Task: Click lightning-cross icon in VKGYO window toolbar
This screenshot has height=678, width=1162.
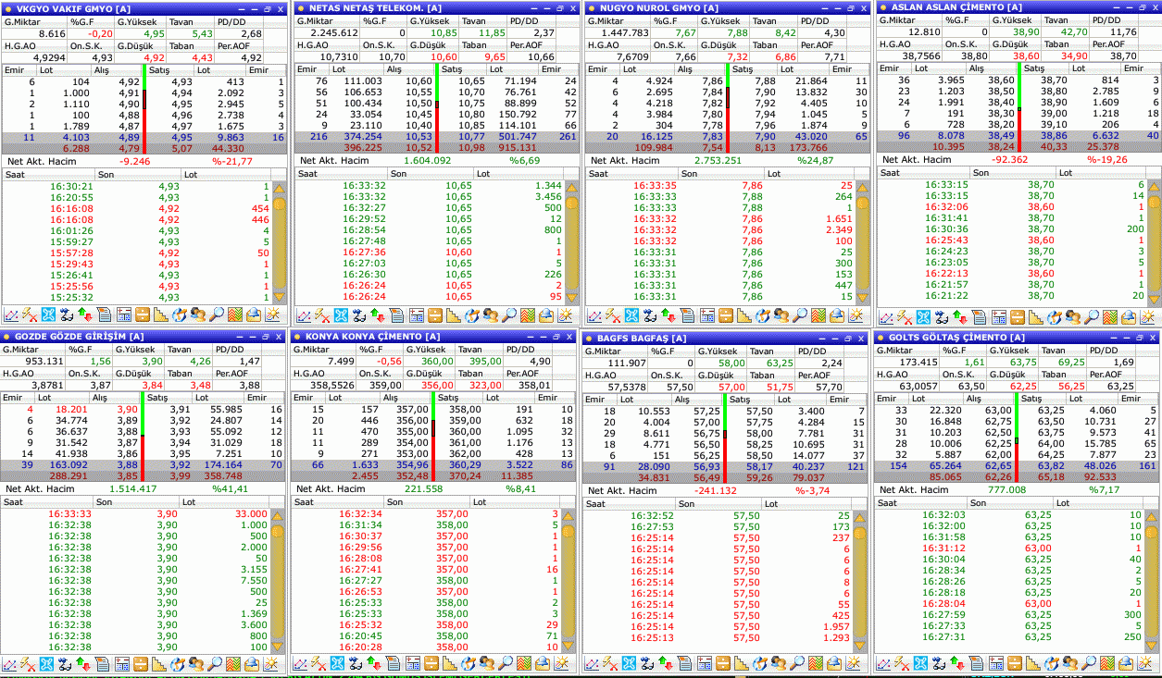Action: 30,315
